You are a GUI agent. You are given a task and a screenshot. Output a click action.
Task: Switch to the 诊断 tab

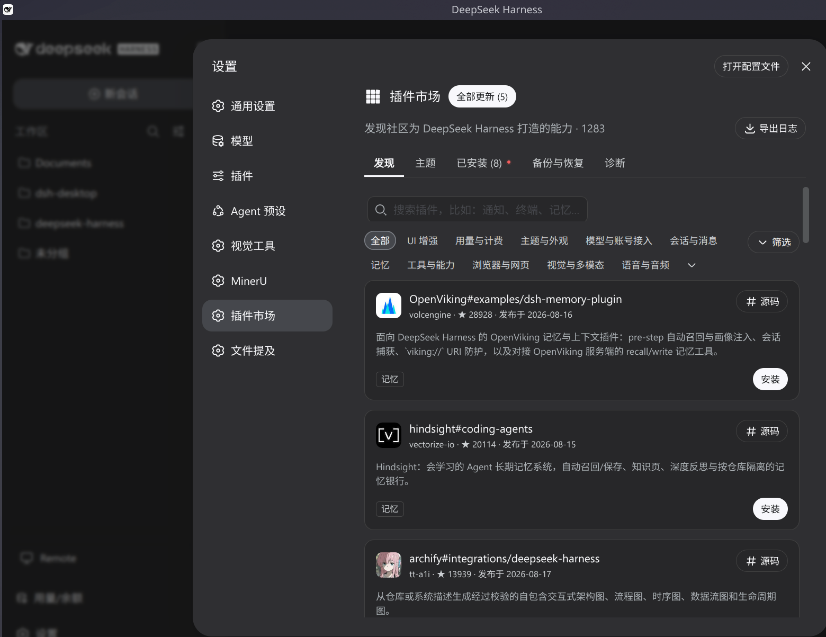(x=615, y=163)
